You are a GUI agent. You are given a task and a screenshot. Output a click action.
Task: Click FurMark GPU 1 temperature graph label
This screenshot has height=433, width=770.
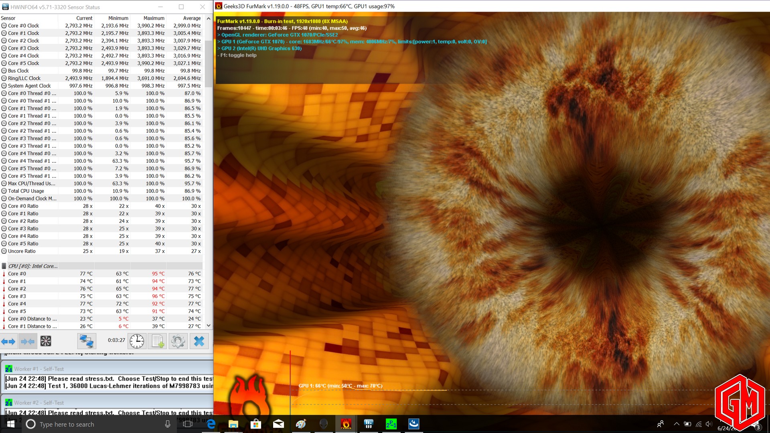click(340, 386)
